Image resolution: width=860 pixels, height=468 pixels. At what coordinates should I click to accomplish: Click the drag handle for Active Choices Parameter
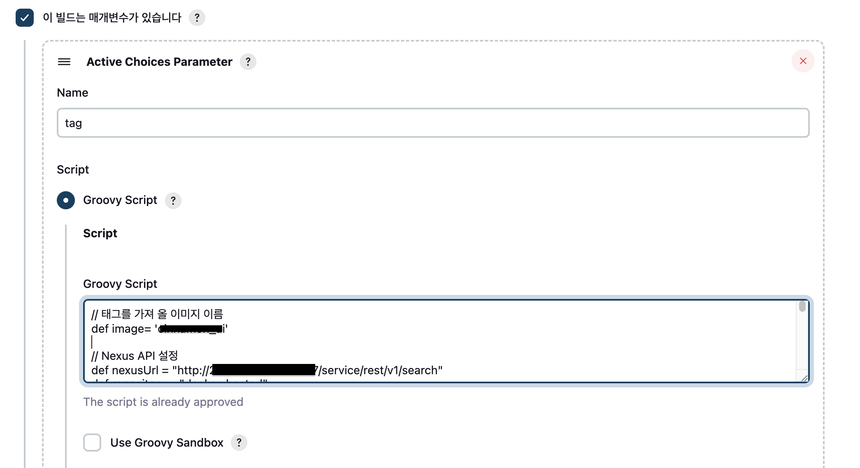click(x=64, y=62)
